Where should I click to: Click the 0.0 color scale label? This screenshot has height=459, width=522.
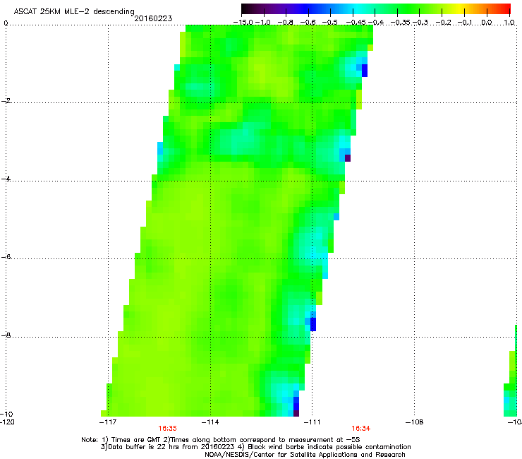click(x=487, y=23)
